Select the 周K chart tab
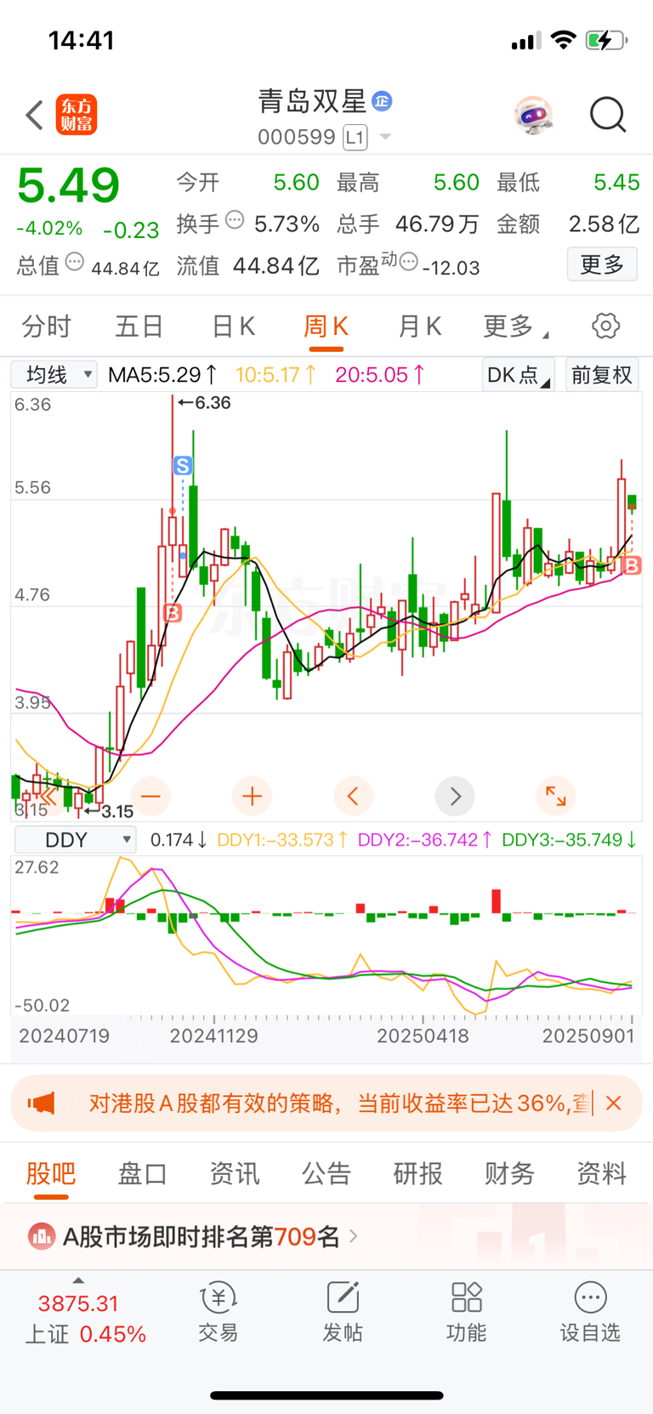Screen dimensions: 653x1414 326,327
